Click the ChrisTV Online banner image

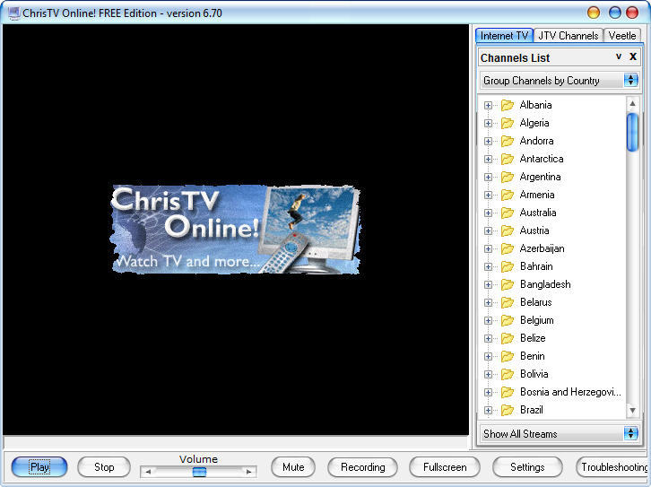[x=236, y=230]
